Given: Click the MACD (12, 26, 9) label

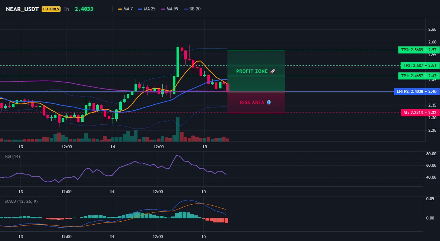Looking at the screenshot, I should [x=21, y=201].
